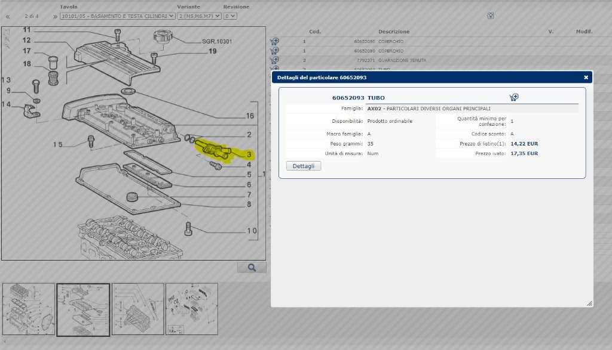Add TUBO 60652093 to cart in dialog
The height and width of the screenshot is (350, 612).
point(513,97)
